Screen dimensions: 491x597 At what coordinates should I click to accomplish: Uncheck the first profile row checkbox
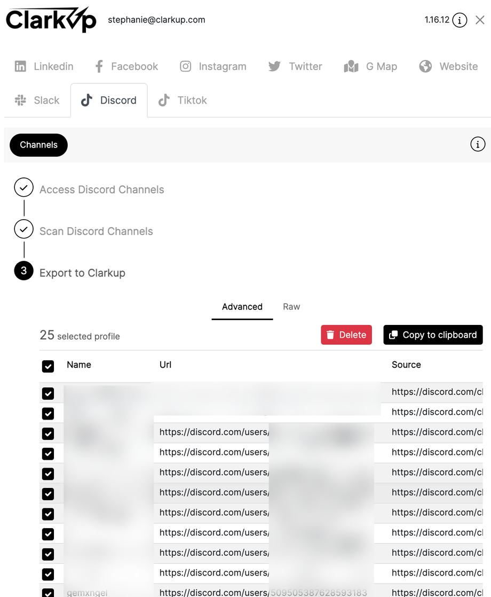pos(48,393)
